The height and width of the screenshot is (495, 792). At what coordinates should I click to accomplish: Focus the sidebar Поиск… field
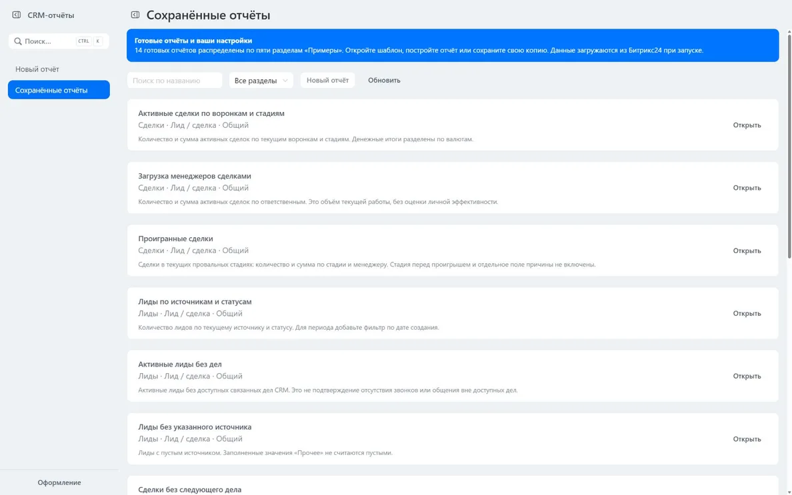(x=59, y=41)
